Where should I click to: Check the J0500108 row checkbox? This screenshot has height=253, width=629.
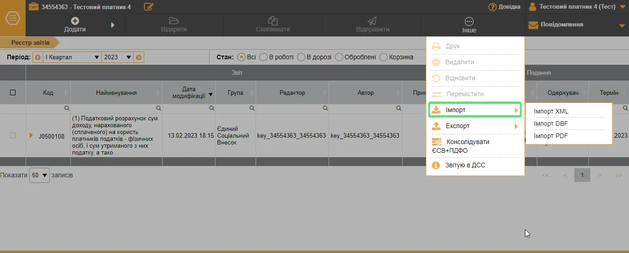tap(13, 135)
